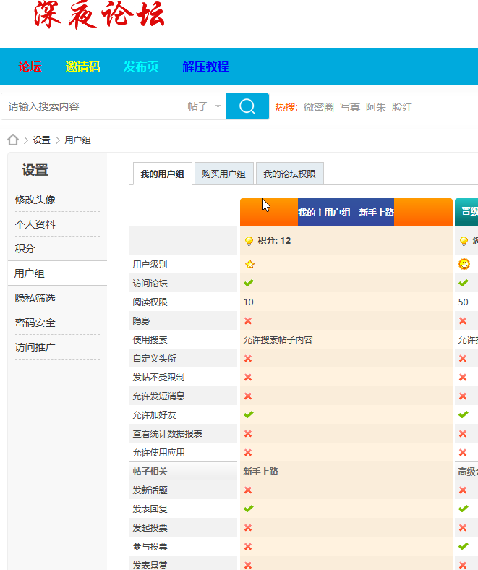Click the 我的主用户组 - 新手上路 header
This screenshot has height=570, width=478.
[346, 212]
